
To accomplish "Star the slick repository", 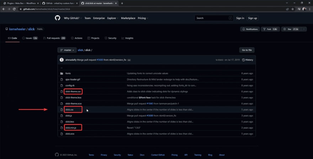I will 291,29.
